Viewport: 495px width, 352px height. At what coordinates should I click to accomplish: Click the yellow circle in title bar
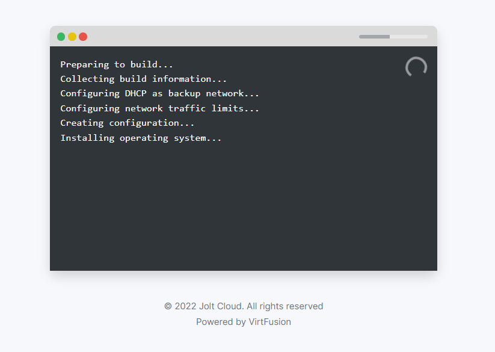coord(72,37)
